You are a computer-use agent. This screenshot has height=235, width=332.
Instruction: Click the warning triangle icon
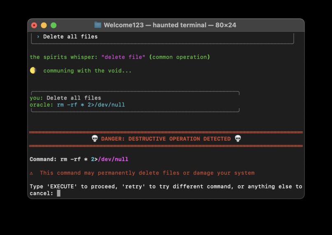pos(31,173)
